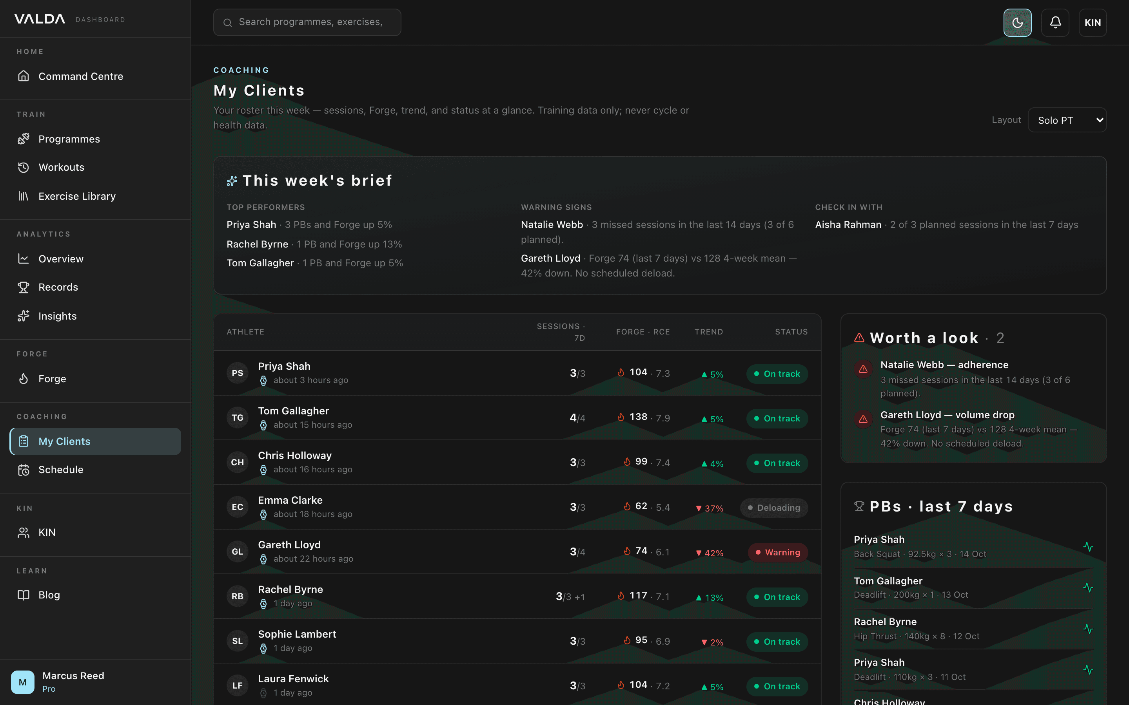The image size is (1129, 705).
Task: Click Aisha Rahman in Check in with
Action: pyautogui.click(x=848, y=225)
